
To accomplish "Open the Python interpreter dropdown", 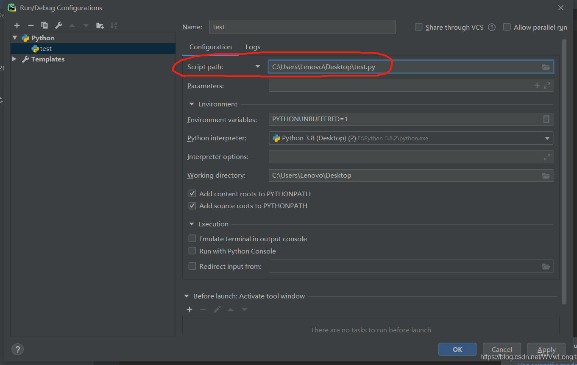I will (547, 138).
